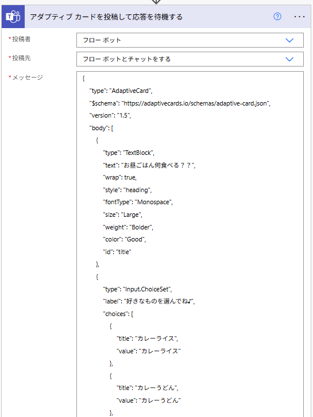Click inside the message field at "type": "AdaptiveCard"
The width and height of the screenshot is (313, 417).
point(121,91)
